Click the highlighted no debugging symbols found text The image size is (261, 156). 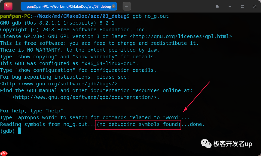point(138,124)
